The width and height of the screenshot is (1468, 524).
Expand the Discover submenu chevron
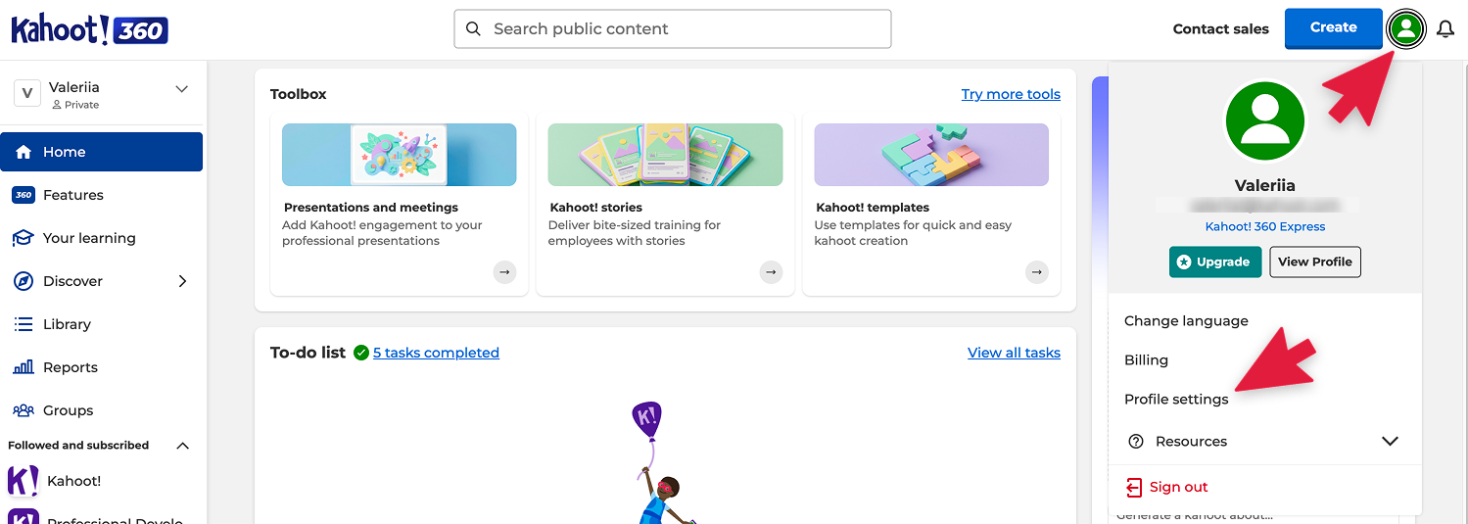(x=182, y=281)
